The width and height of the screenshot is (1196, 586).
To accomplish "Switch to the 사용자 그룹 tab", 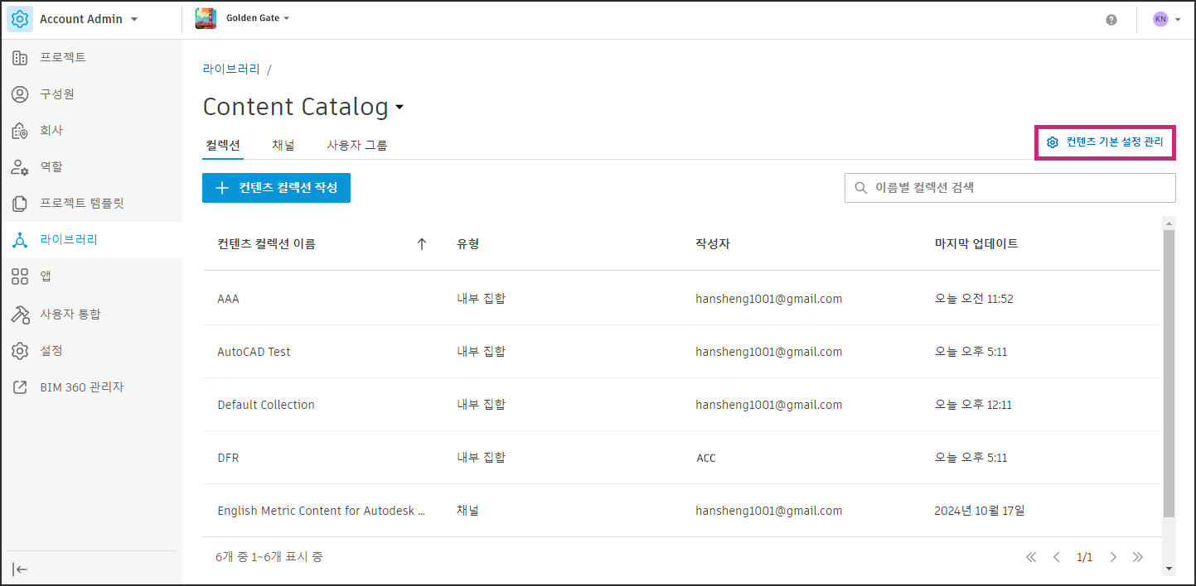I will pos(356,145).
